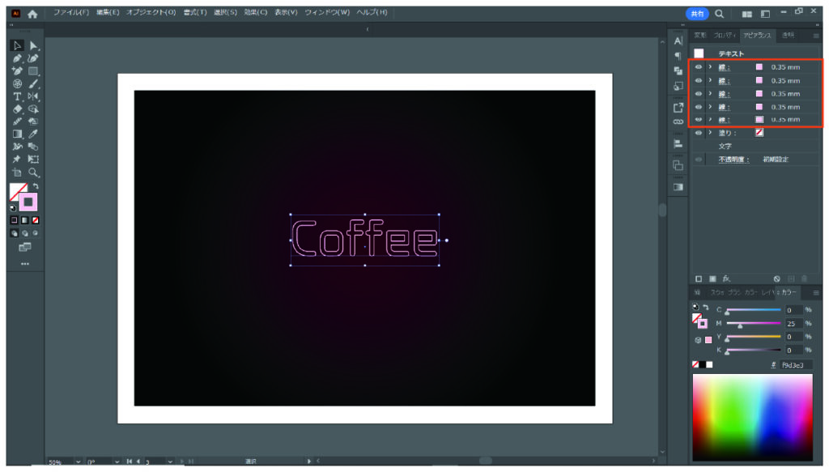Hide the 塗り fill attribute eye

[x=699, y=133]
